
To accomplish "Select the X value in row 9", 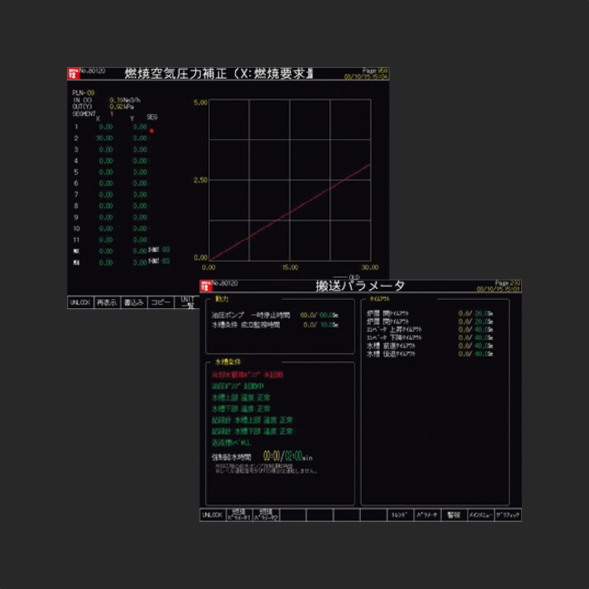I will coord(106,217).
